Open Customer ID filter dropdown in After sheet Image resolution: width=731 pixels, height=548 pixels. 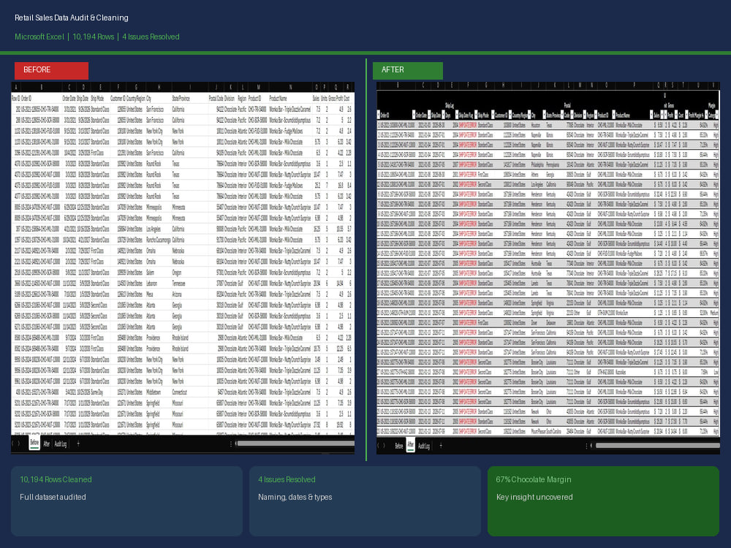(510, 115)
